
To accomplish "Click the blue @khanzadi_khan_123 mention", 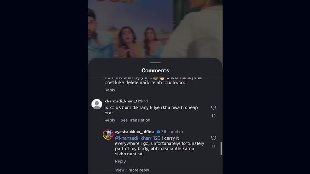I will (138, 138).
